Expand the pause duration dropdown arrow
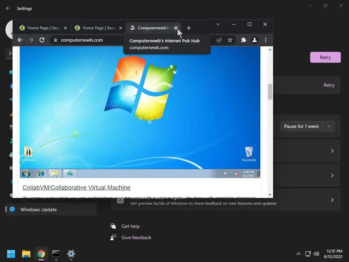349x262 pixels. tap(329, 126)
